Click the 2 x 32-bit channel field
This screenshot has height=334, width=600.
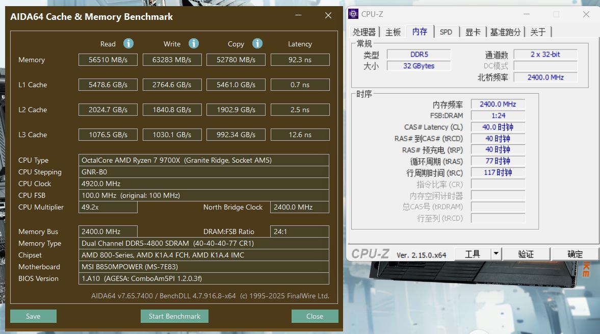(x=545, y=55)
